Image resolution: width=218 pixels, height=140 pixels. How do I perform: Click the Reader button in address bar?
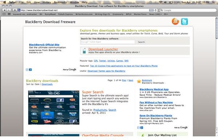(x=151, y=10)
